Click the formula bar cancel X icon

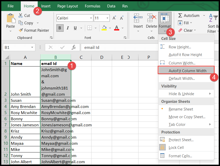(51, 48)
